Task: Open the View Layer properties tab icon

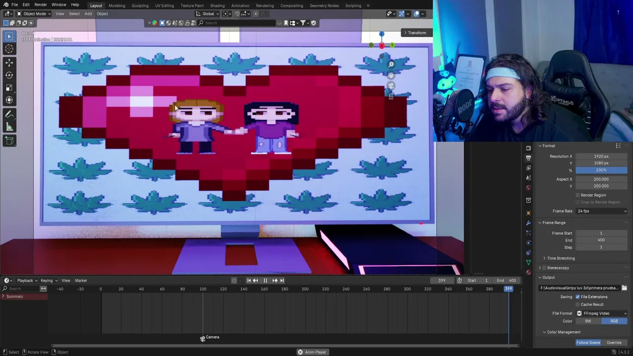Action: pyautogui.click(x=528, y=168)
